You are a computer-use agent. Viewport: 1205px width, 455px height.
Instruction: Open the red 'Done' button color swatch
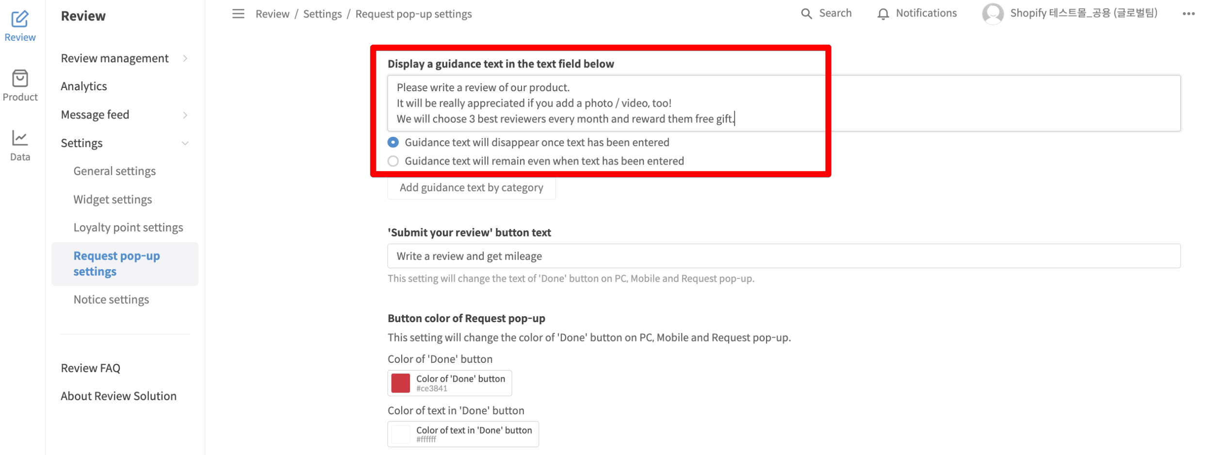pos(401,383)
